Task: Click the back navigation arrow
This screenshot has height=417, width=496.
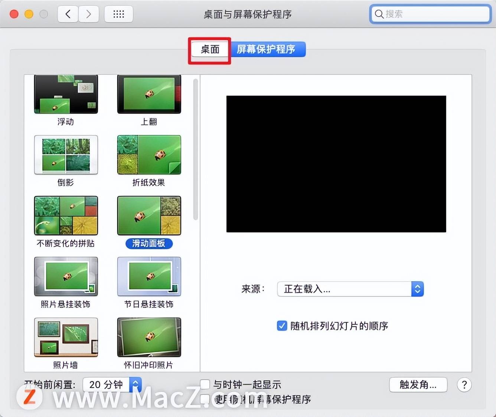Action: coord(68,14)
